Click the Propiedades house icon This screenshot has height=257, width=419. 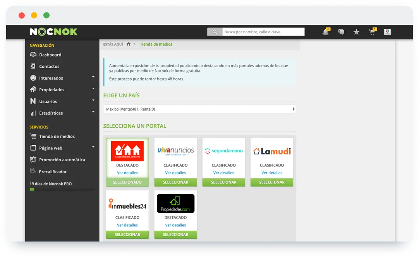pos(33,89)
